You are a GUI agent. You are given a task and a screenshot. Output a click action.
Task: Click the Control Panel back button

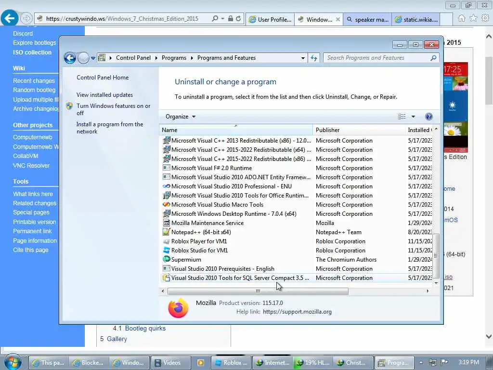pos(70,58)
